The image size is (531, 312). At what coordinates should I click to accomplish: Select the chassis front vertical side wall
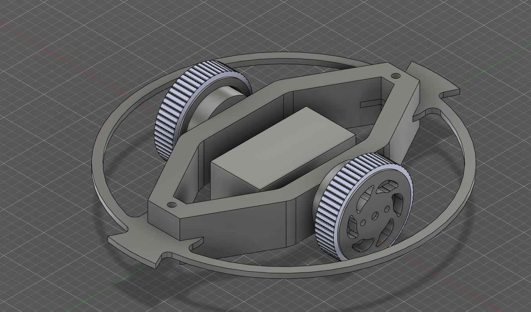coord(236,231)
